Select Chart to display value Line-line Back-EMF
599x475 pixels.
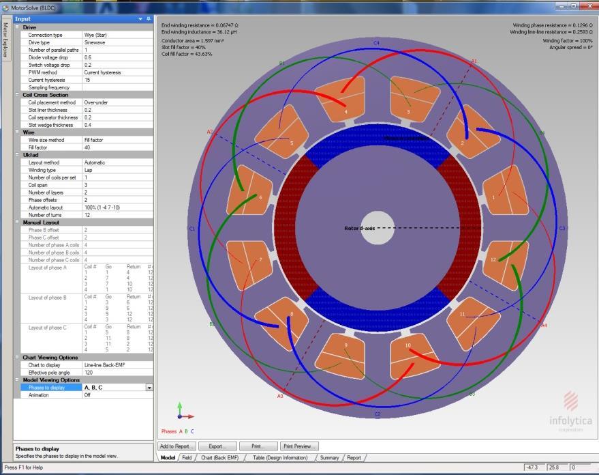117,365
